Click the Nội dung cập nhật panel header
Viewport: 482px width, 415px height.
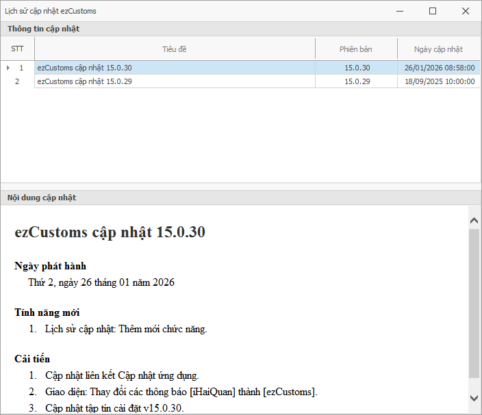click(x=241, y=198)
